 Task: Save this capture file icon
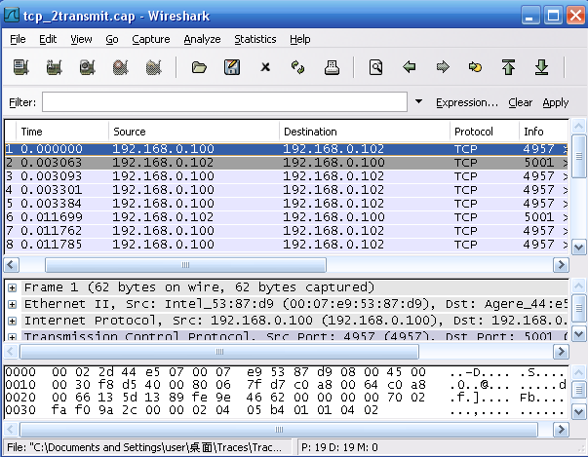click(x=232, y=67)
